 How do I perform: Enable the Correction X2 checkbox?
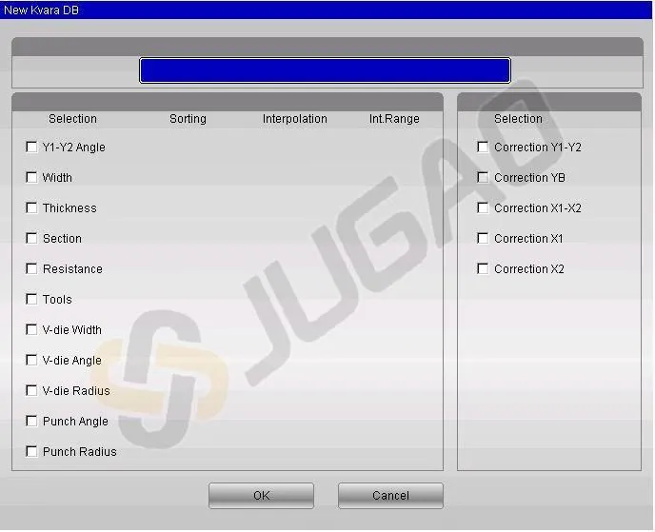coord(483,269)
